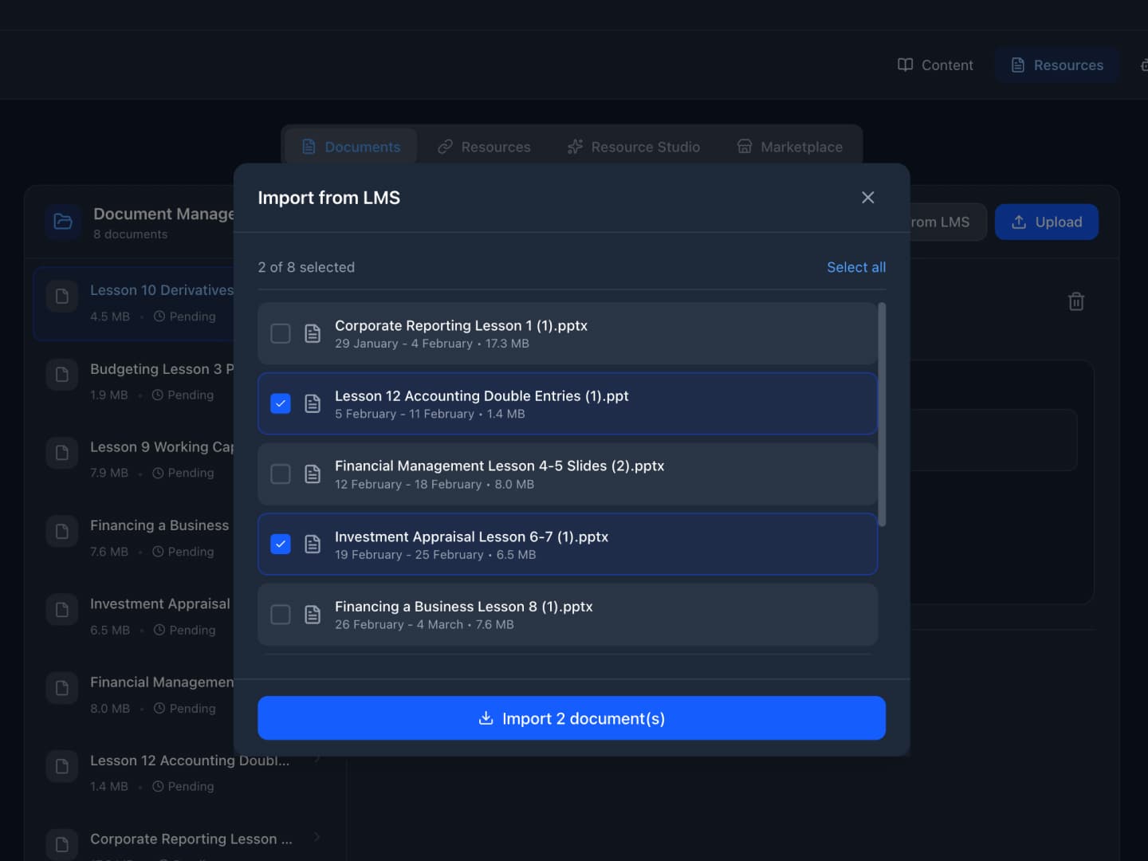This screenshot has width=1148, height=861.
Task: Deselect Lesson 12 Accounting Double Entries
Action: tap(280, 403)
